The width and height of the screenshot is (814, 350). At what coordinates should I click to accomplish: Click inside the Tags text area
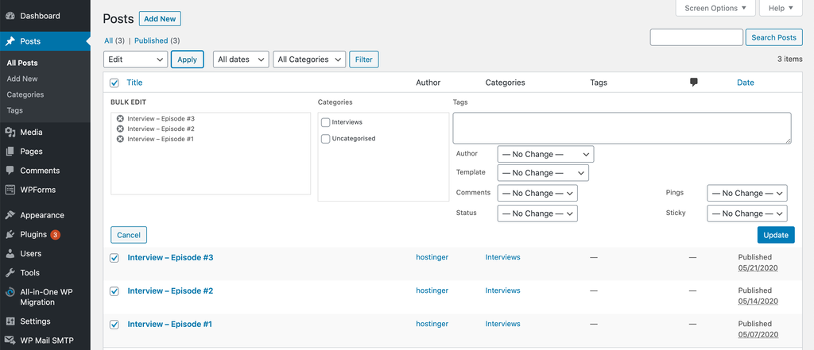622,128
